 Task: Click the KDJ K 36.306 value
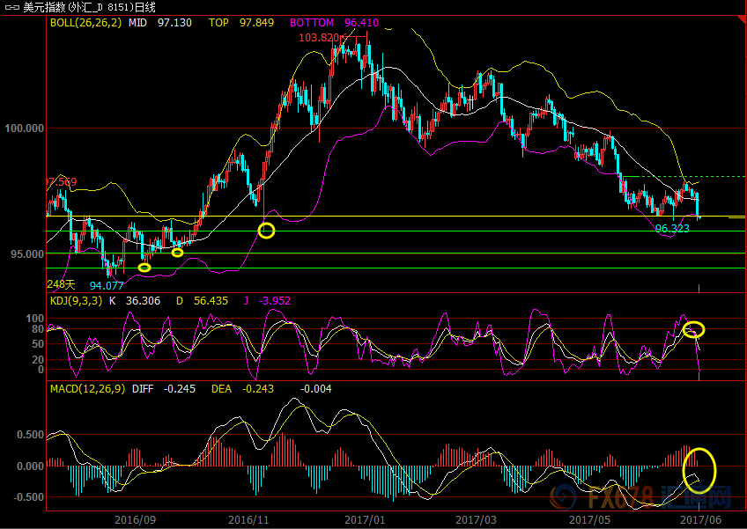[x=134, y=300]
